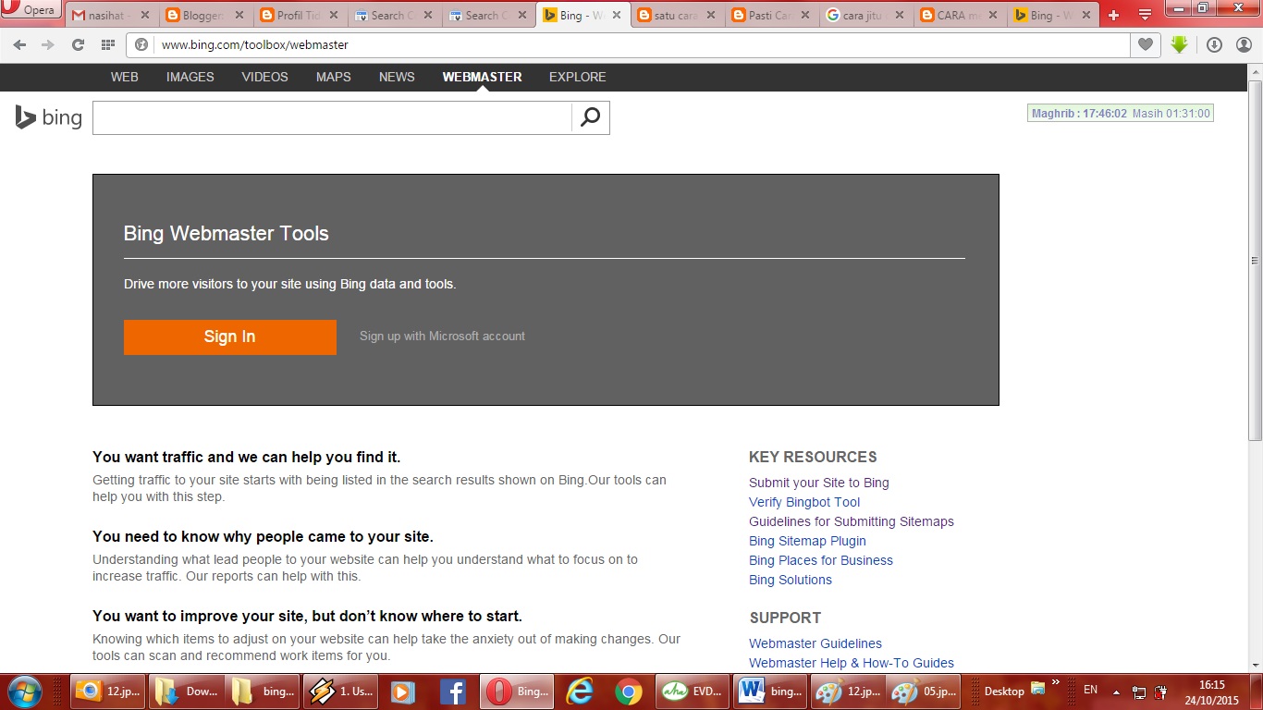Close the 'CARA m' tab
The image size is (1263, 710).
995,16
